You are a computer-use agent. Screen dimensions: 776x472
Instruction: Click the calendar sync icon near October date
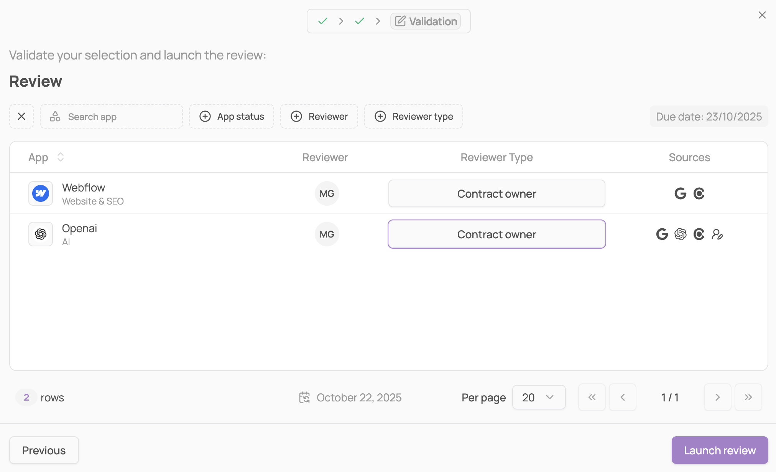(304, 397)
